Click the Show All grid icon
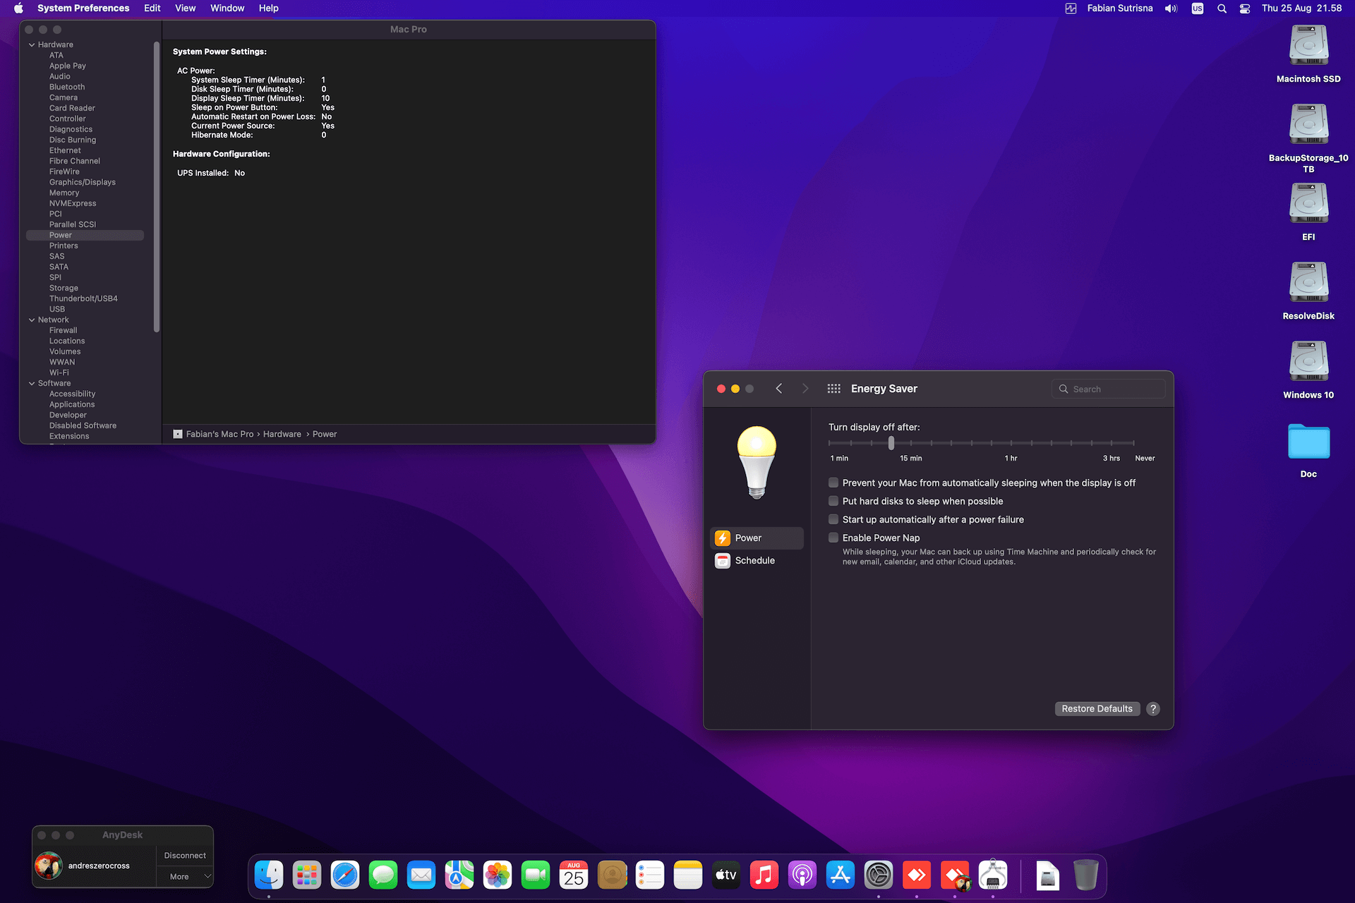Screen dimensions: 1355x903 pyautogui.click(x=833, y=389)
